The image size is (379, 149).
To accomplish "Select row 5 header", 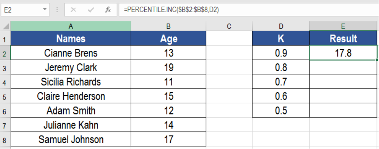I will 5,96.
